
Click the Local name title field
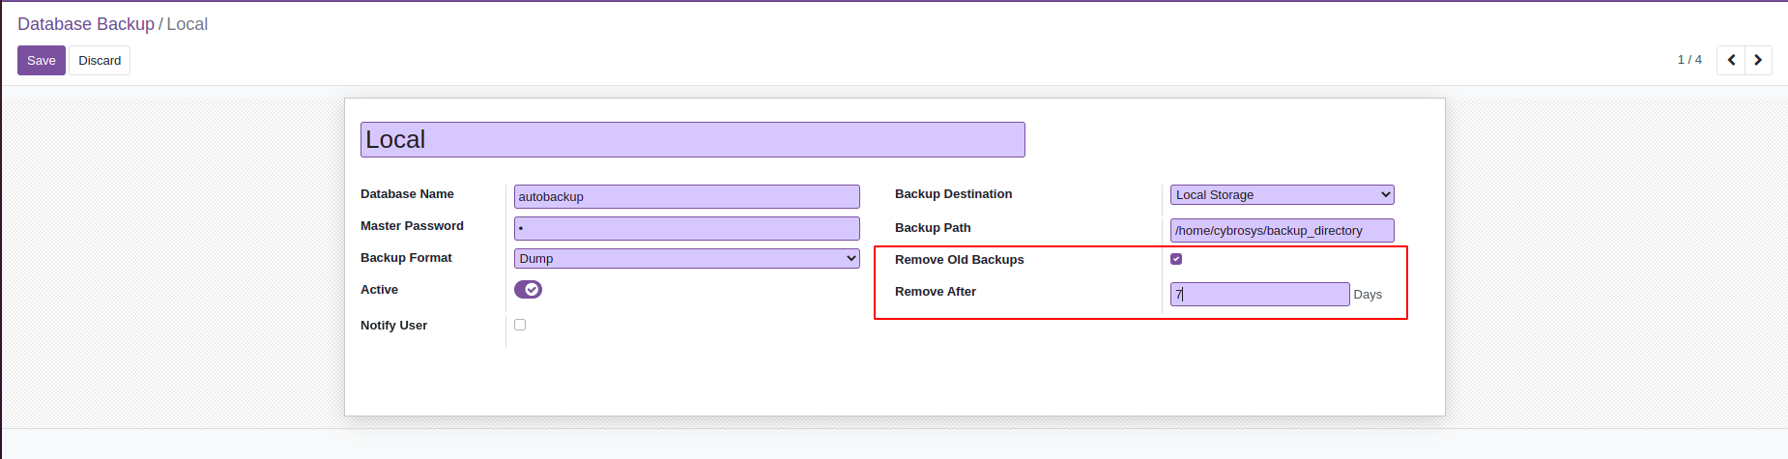(692, 140)
